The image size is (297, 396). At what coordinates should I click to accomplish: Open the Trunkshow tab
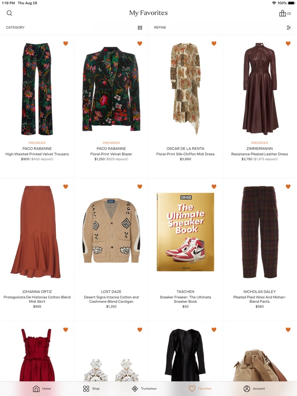(x=144, y=389)
